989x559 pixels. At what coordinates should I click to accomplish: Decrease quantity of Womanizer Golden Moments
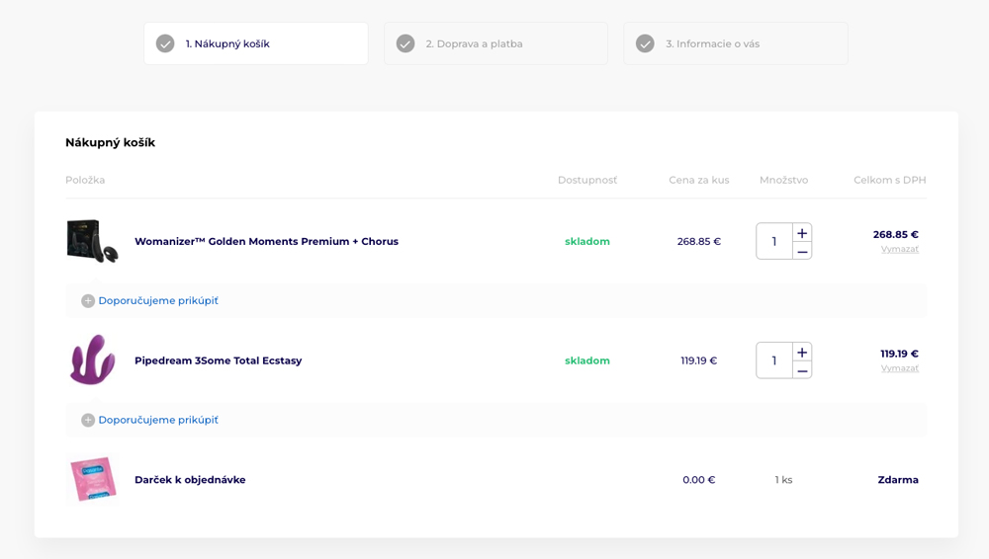(x=802, y=251)
